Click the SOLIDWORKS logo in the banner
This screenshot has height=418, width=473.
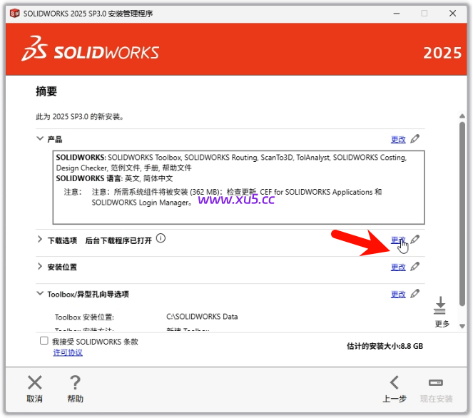[91, 50]
